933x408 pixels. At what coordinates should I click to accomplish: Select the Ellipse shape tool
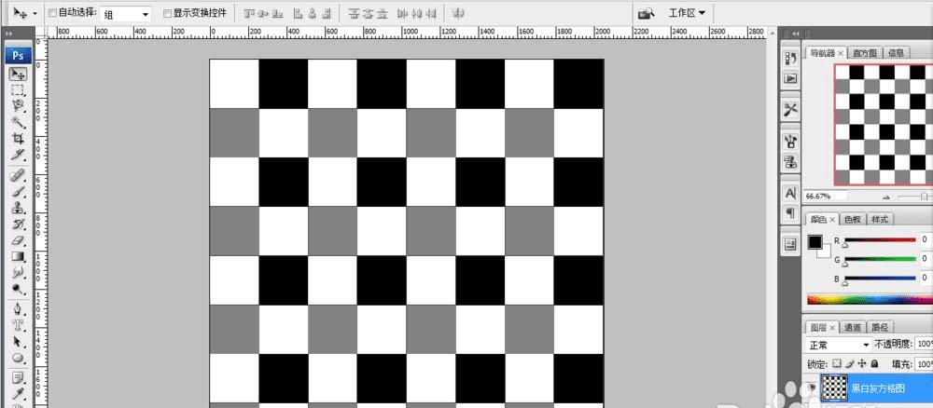coord(19,358)
